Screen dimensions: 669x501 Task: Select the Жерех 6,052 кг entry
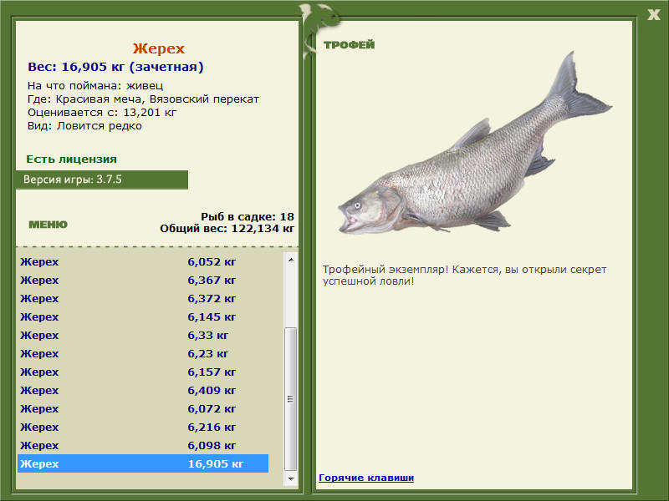143,261
